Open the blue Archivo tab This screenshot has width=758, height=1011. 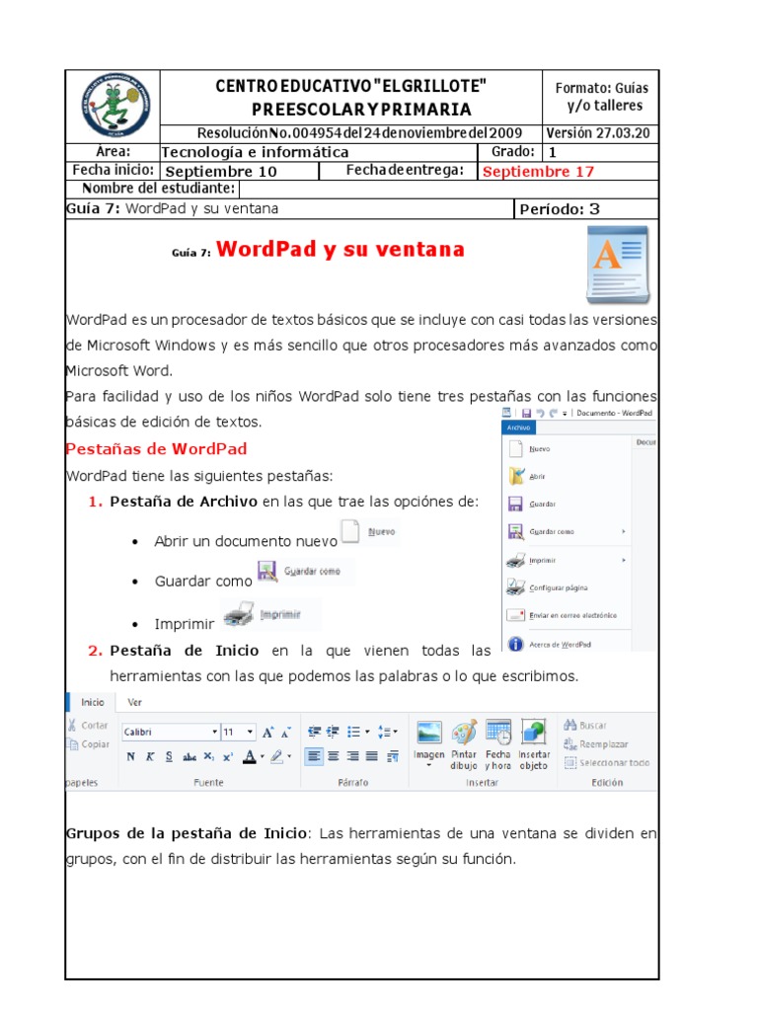click(518, 428)
